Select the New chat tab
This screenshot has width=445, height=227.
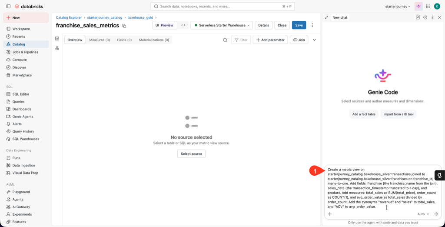click(x=340, y=17)
